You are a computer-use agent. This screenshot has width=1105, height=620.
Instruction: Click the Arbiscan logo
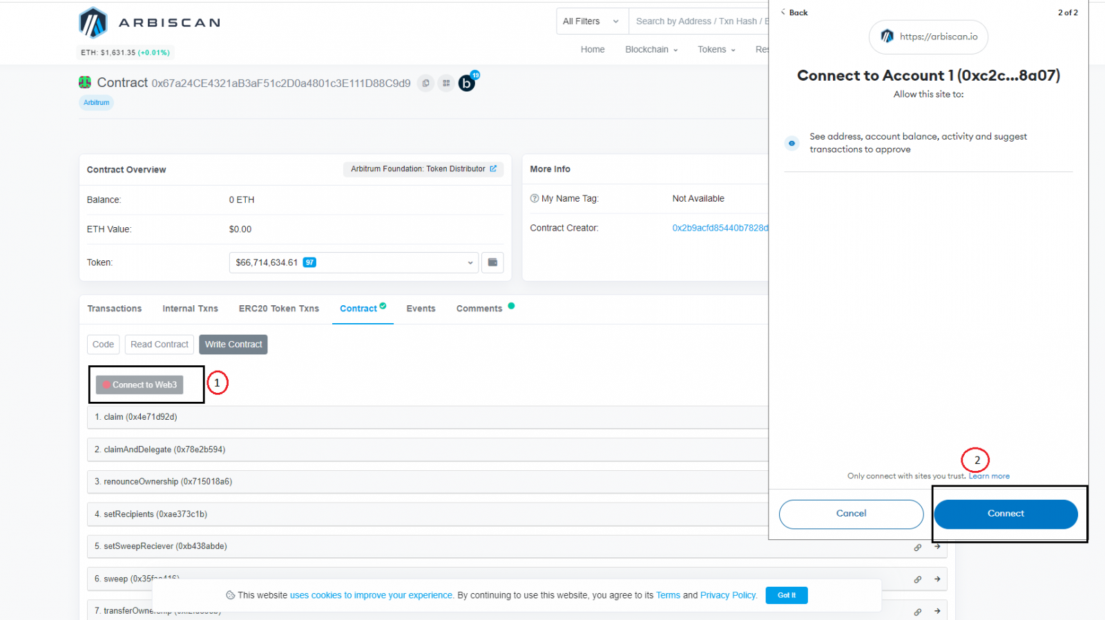(x=149, y=23)
